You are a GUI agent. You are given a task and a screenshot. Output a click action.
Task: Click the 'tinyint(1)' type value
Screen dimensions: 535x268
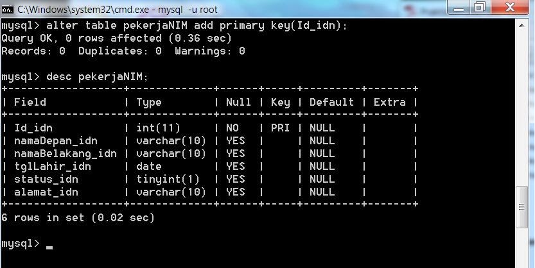tap(168, 179)
